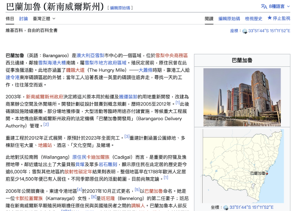Open the red 調解人 link
The image size is (294, 211).
point(138,206)
